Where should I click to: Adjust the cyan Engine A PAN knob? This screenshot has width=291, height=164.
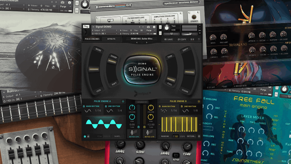pos(132,117)
